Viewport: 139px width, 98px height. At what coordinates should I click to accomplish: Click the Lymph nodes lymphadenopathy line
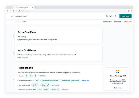point(37,40)
